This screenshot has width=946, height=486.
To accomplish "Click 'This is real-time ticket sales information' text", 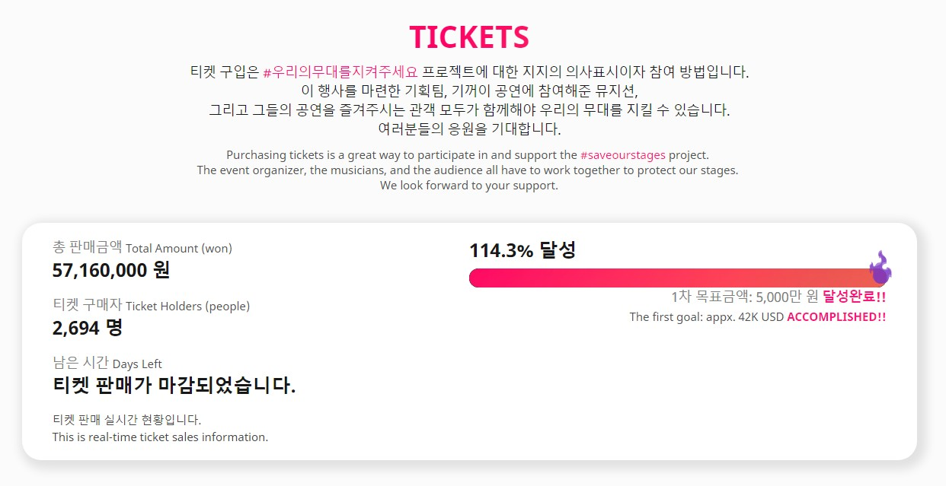I will [x=160, y=437].
